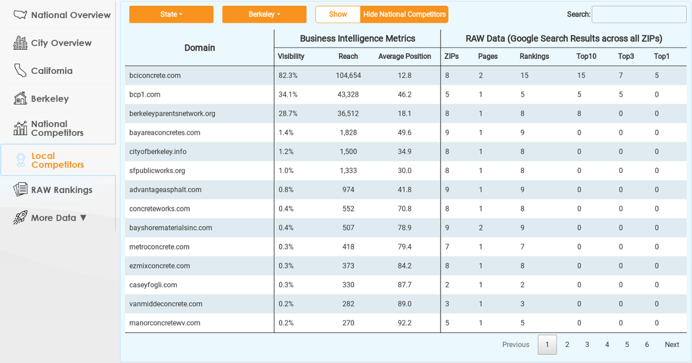Sort by the Top10 column header

coord(586,56)
